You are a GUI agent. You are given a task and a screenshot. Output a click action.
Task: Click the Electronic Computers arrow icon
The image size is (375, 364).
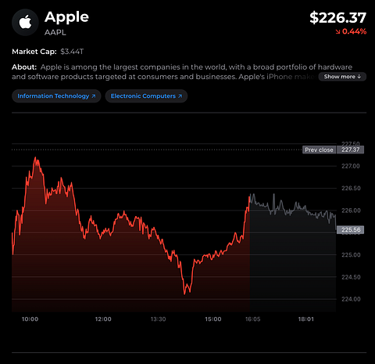coord(180,96)
